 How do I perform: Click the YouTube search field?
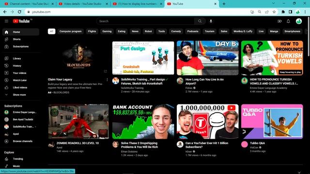[145, 21]
